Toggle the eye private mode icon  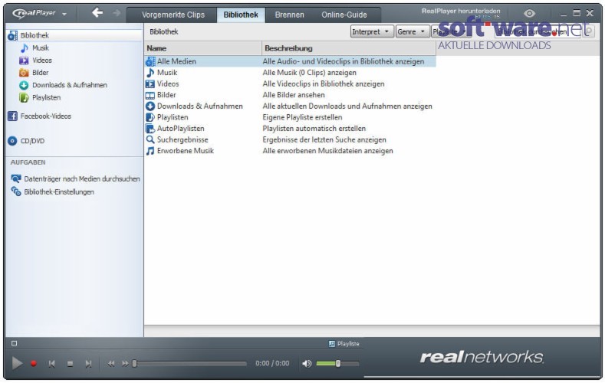point(529,14)
